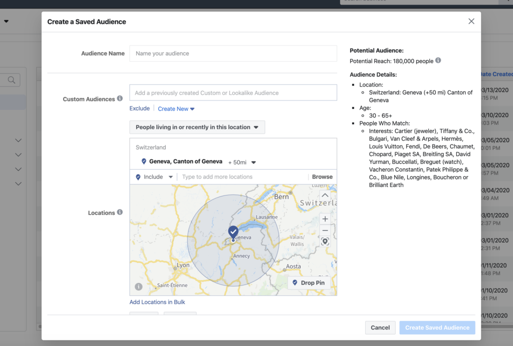Expand the second chevron in background sidebar

point(19,154)
